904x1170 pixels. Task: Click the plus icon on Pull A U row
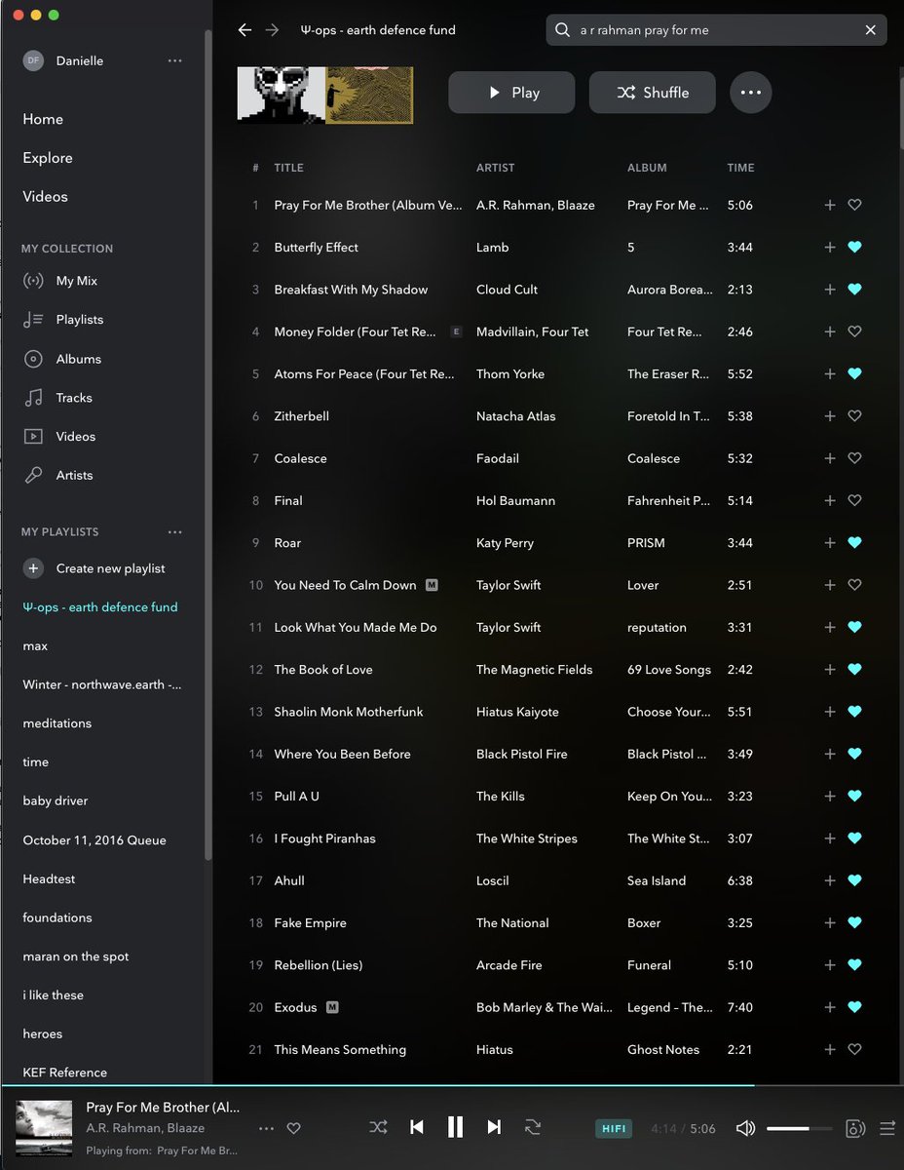pos(830,797)
